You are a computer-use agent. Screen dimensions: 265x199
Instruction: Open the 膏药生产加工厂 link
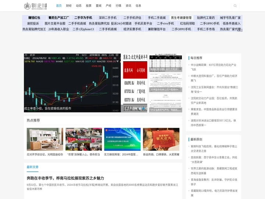click(x=59, y=18)
